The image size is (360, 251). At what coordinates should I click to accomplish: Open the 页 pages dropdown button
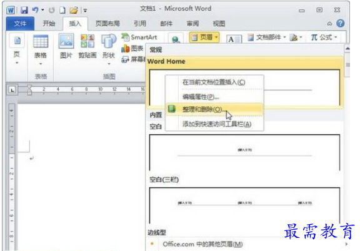(x=17, y=49)
